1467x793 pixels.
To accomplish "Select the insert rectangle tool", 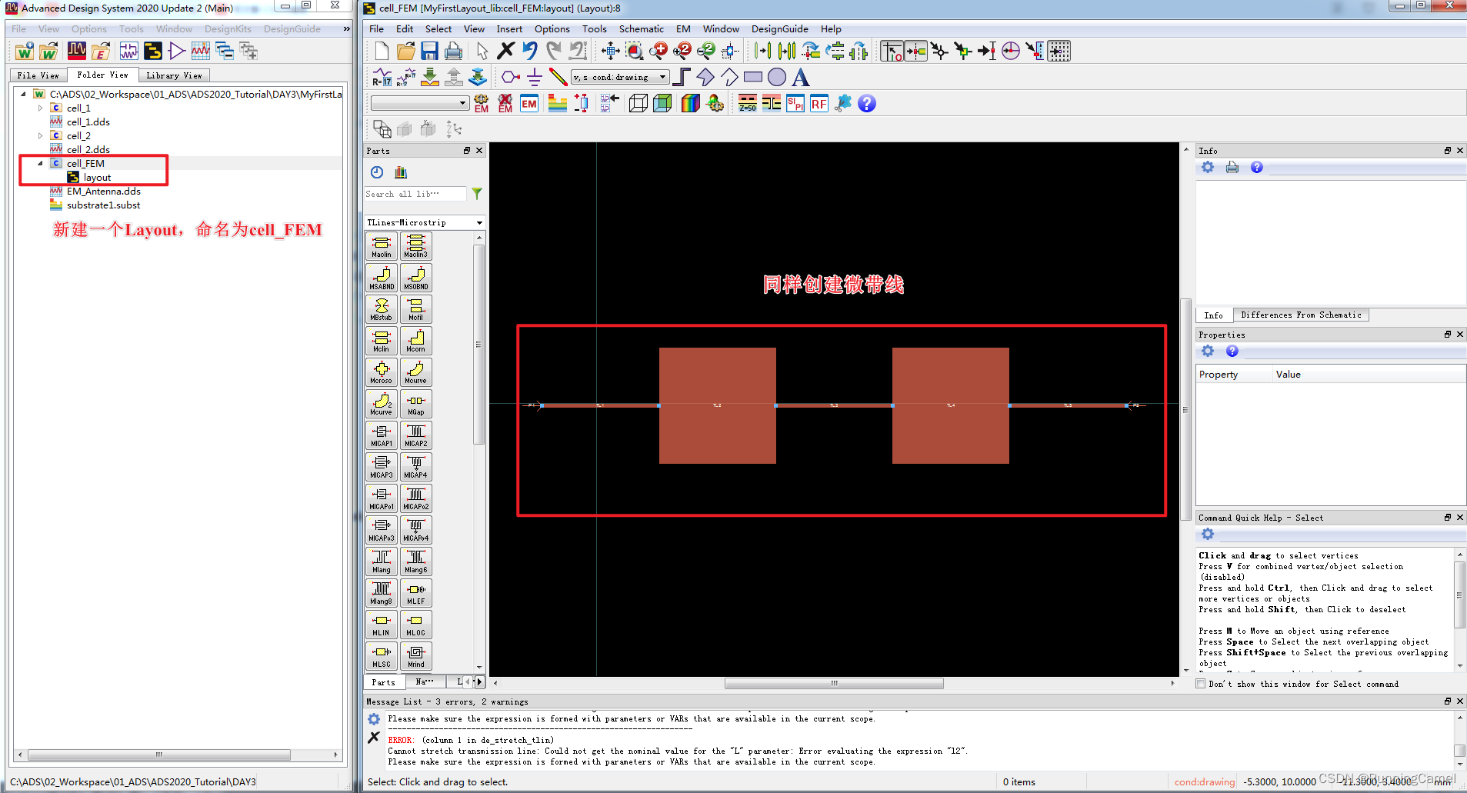I will point(753,77).
